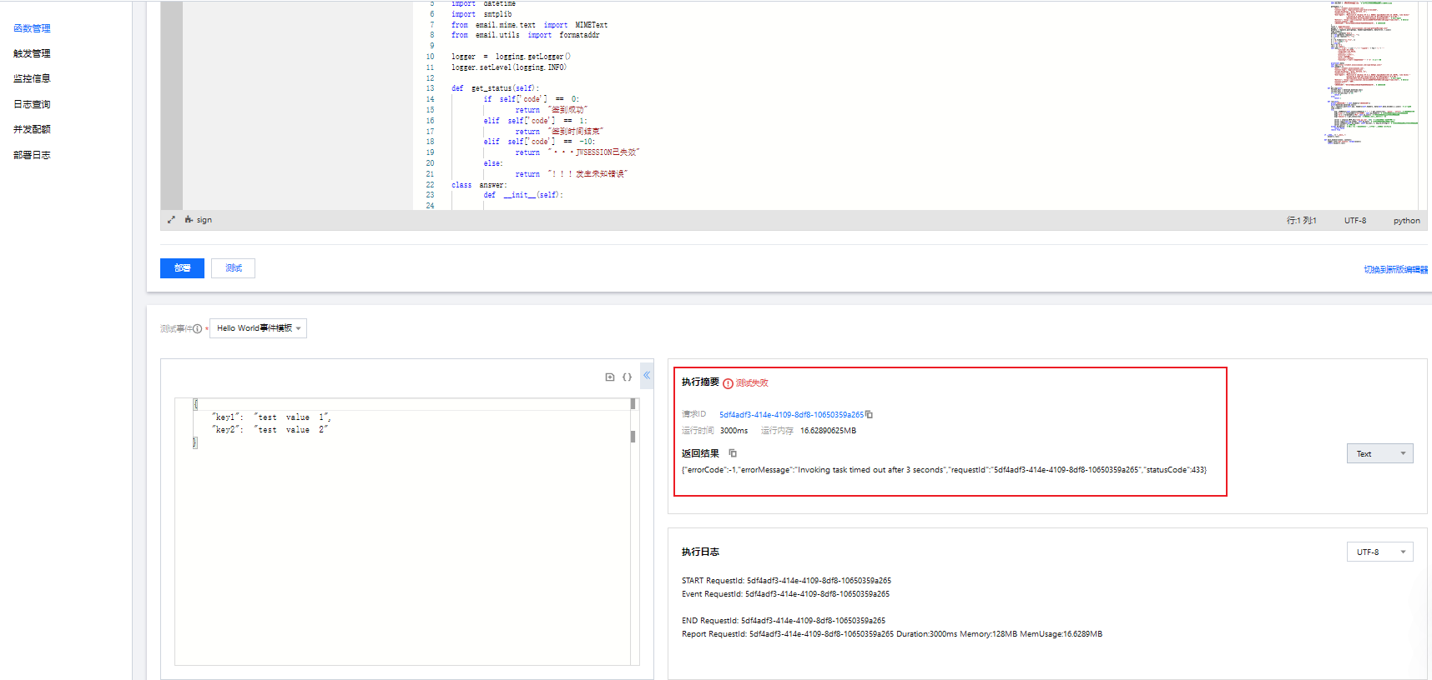
Task: Open 触发管理 in the sidebar
Action: click(x=32, y=53)
